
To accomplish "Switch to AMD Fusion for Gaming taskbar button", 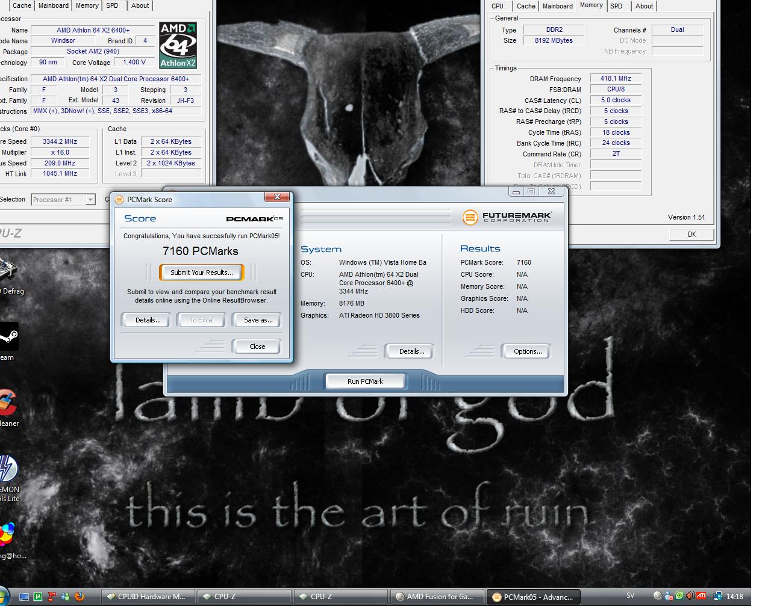I will click(437, 597).
